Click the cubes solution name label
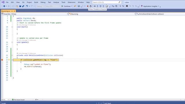185x104 pixels. [127, 2]
